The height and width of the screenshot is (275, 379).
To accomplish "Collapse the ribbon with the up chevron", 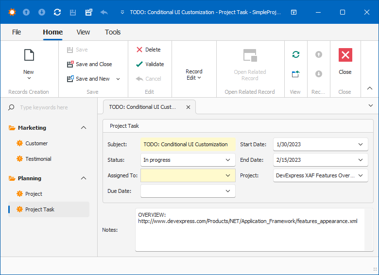I will pos(370,88).
